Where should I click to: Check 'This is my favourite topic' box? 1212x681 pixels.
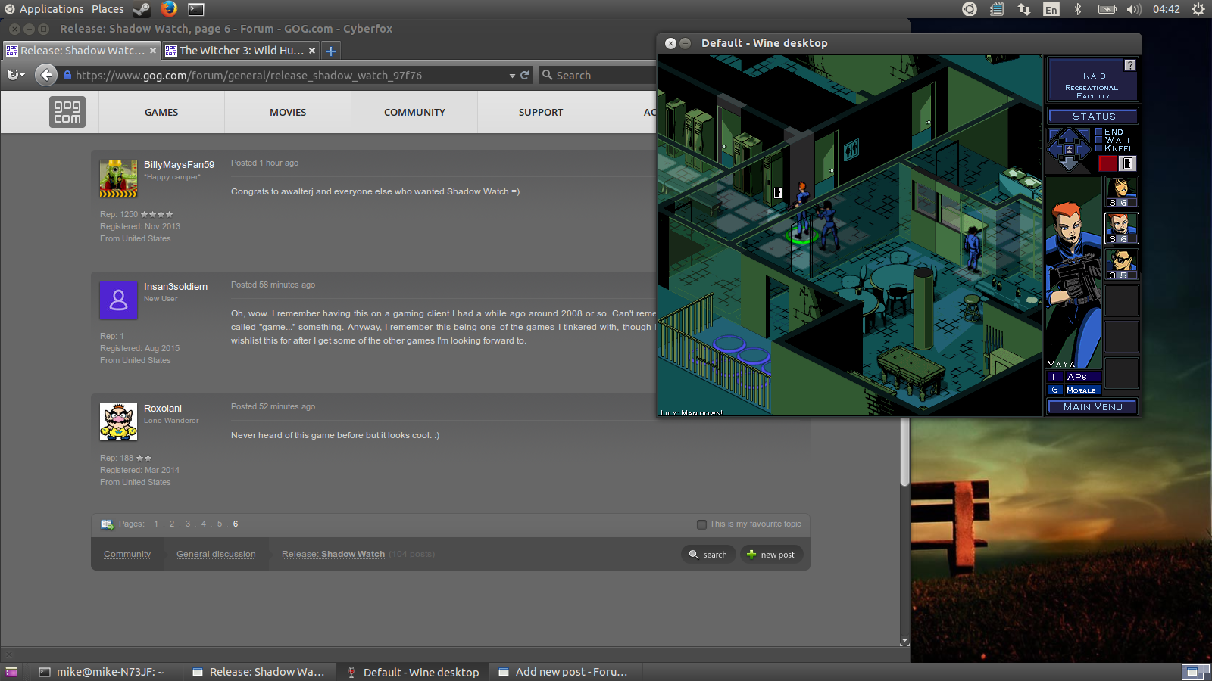[x=701, y=524]
